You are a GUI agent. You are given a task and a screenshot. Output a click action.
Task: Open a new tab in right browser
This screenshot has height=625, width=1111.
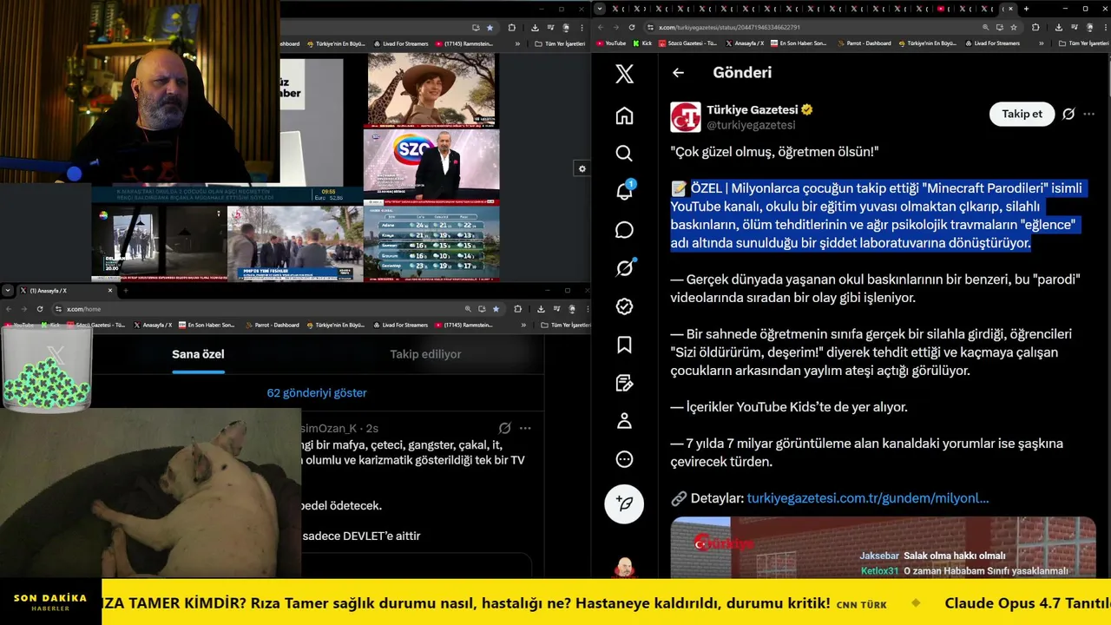pos(1026,9)
